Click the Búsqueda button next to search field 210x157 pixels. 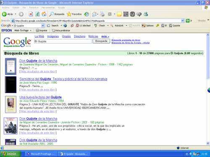point(101,41)
